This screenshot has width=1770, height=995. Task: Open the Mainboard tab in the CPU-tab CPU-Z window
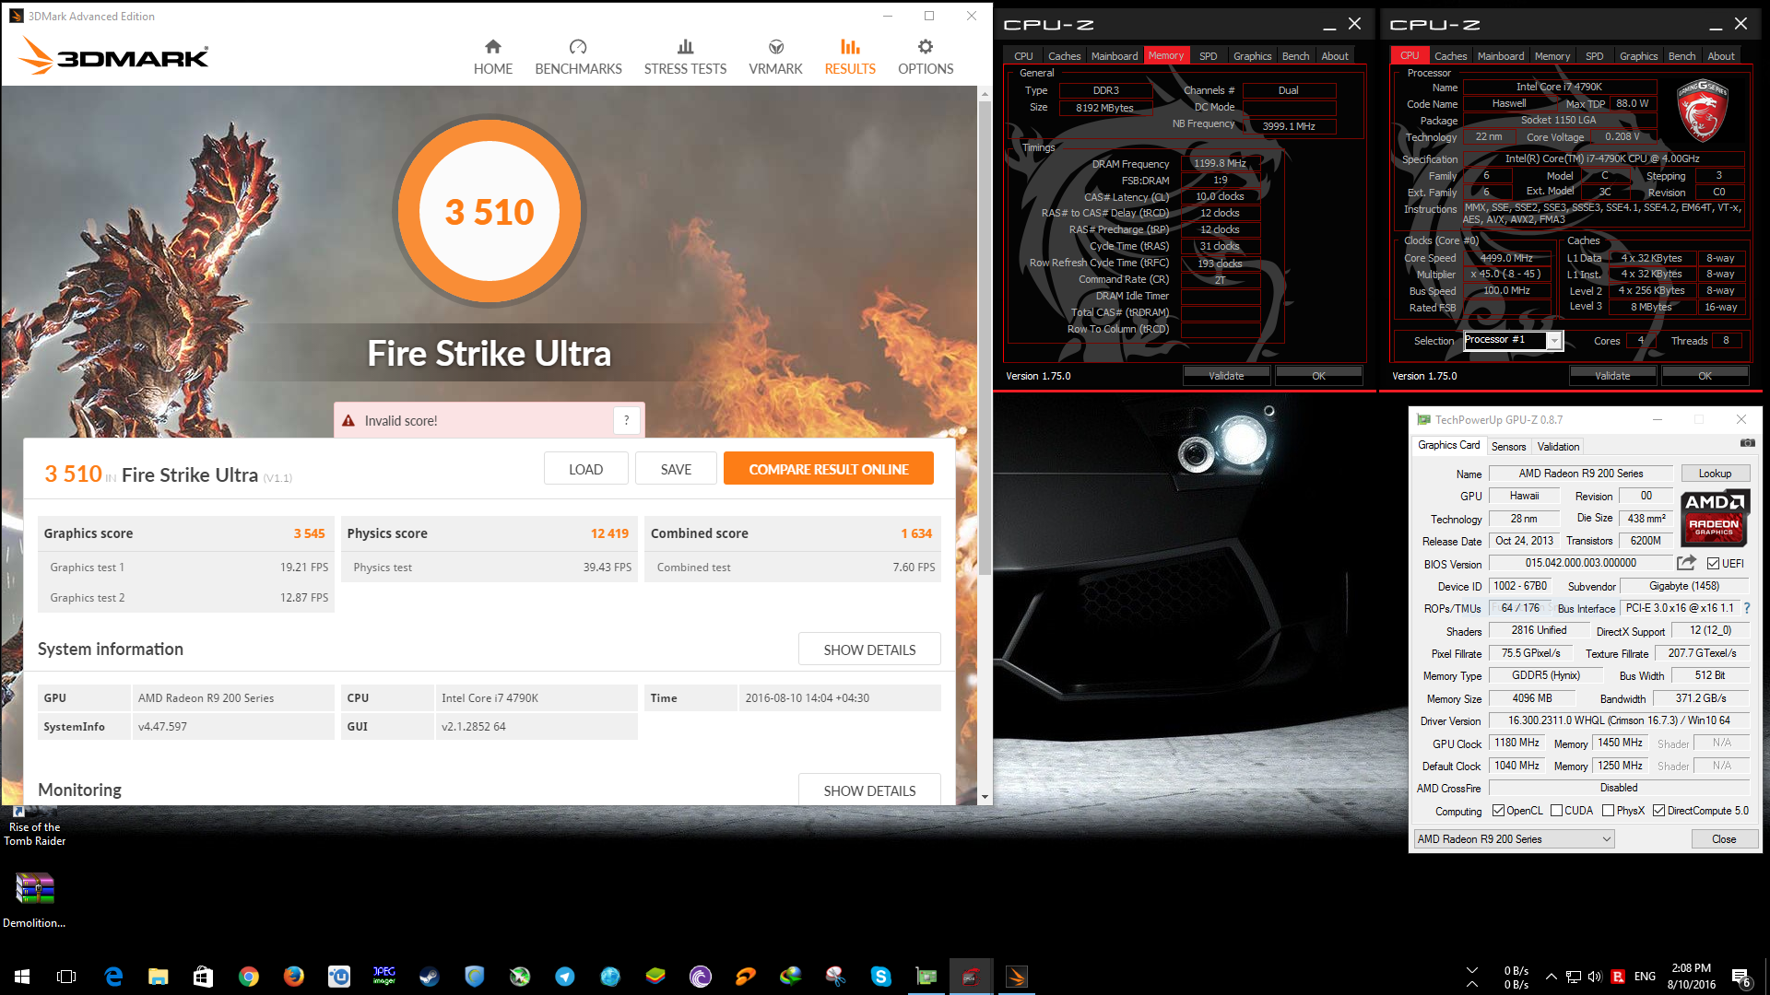[1501, 56]
